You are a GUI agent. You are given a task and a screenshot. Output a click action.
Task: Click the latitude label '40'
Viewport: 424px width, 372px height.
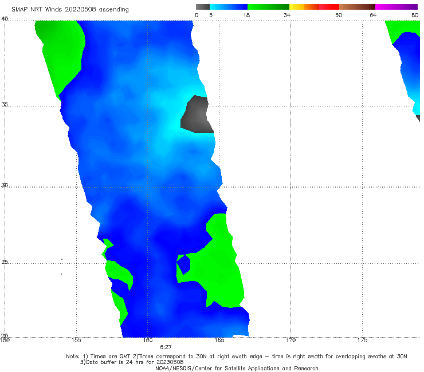click(x=5, y=19)
